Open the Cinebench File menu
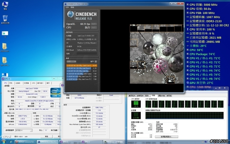The height and width of the screenshot is (144, 230). (67, 7)
